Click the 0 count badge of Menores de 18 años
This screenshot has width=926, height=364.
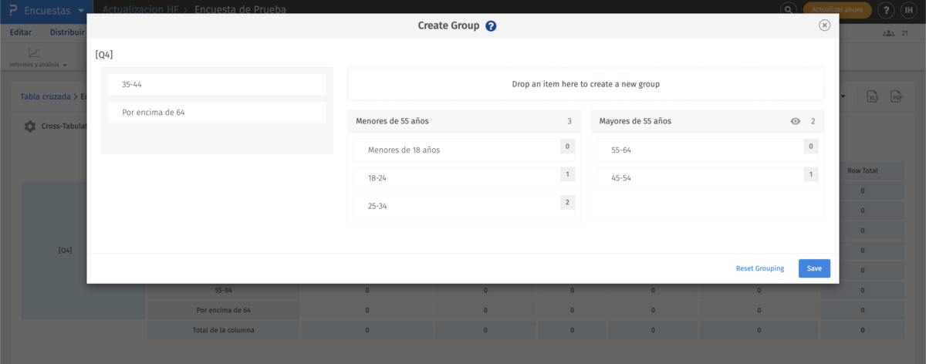pyautogui.click(x=567, y=147)
